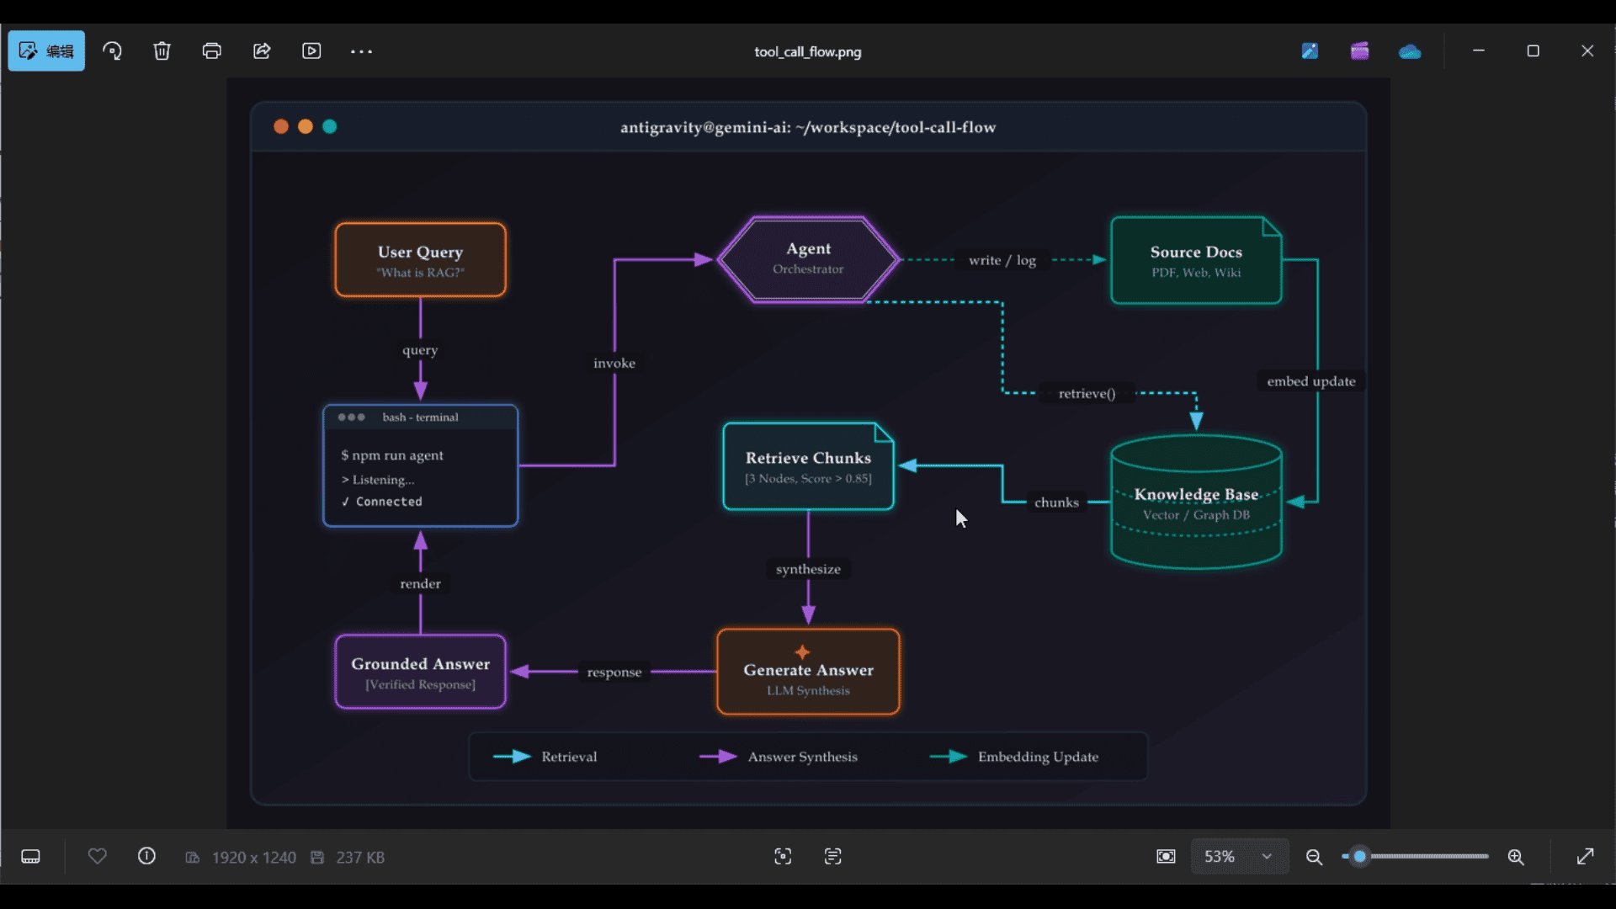
Task: Launch the Designer app icon
Action: pyautogui.click(x=1310, y=51)
